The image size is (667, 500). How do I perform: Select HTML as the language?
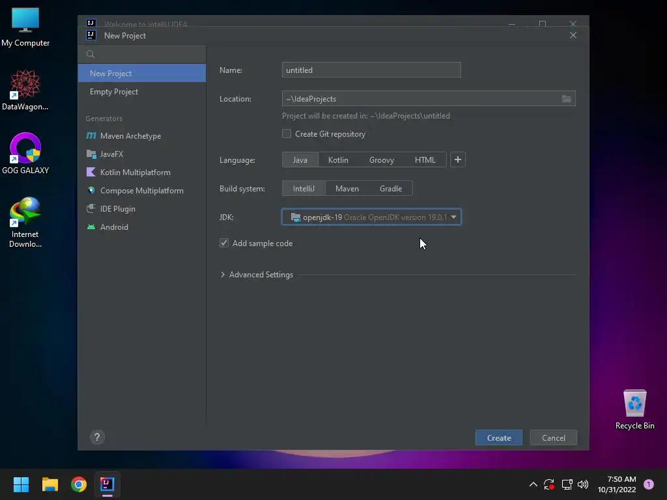click(425, 160)
